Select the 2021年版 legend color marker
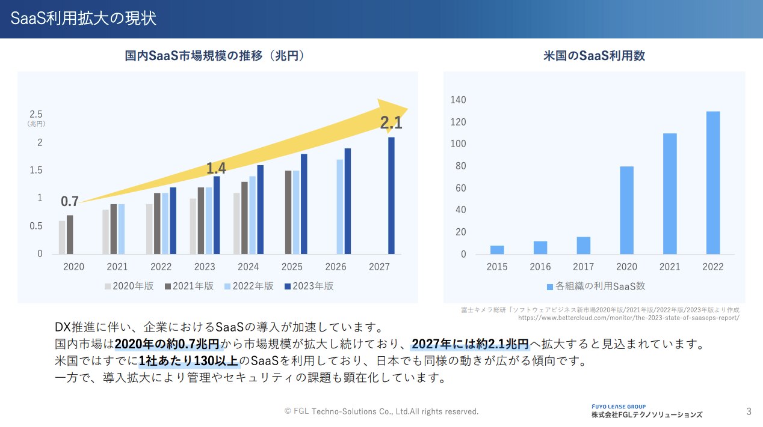Image resolution: width=763 pixels, height=427 pixels. 168,286
